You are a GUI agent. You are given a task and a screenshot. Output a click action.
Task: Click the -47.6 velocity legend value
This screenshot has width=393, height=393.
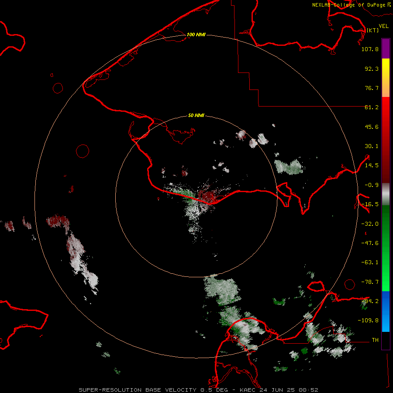click(370, 243)
